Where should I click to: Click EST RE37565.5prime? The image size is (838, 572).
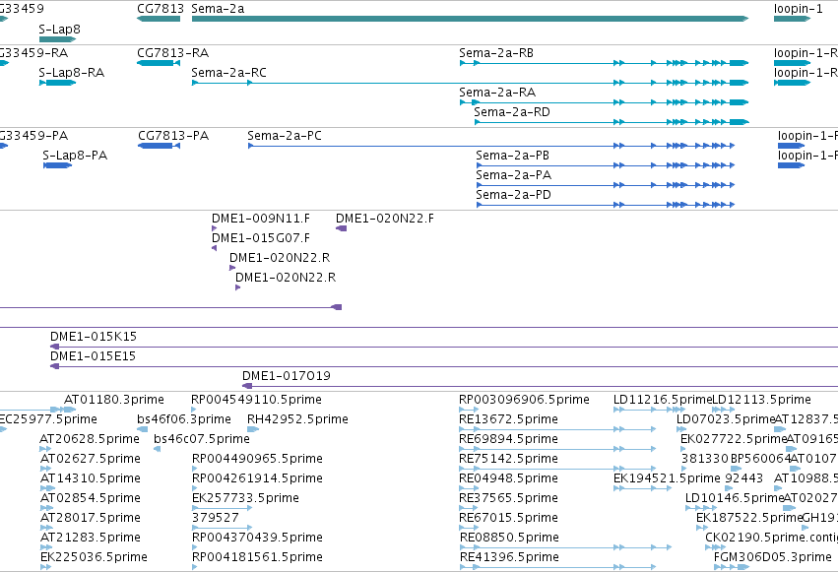point(469,508)
